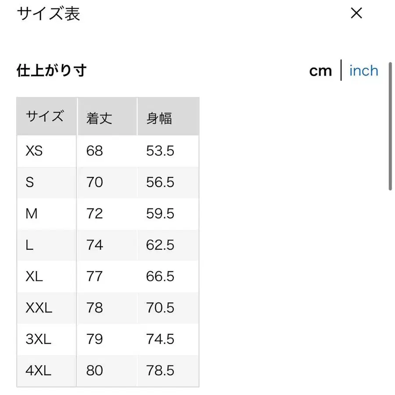Switch units to inch
Screen dimensions: 395x395
tap(363, 71)
